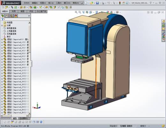Click the Save floppy disk icon

tap(97, 3)
